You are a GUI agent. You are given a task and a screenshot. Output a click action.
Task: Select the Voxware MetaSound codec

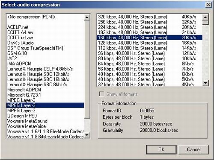[x=45, y=121]
